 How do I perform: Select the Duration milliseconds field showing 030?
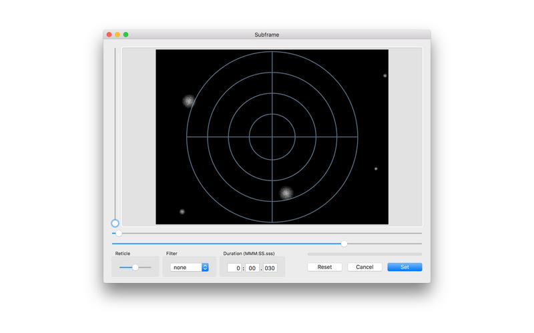pyautogui.click(x=270, y=268)
